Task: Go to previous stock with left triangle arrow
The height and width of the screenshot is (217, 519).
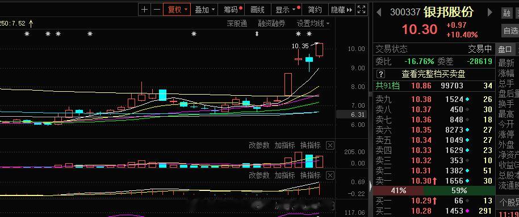Action: click(x=379, y=12)
